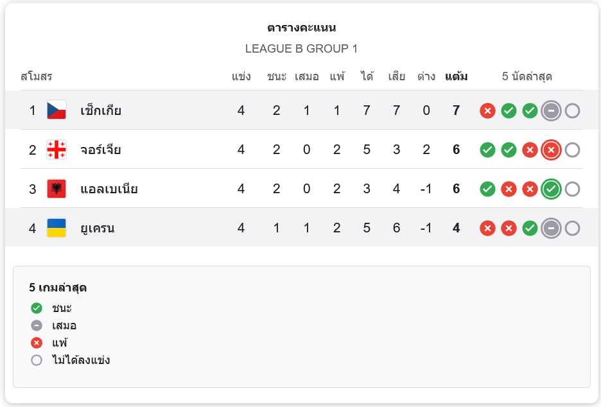Click Ukraine's highlighted gray draw icon
The height and width of the screenshot is (407, 601).
click(x=551, y=229)
